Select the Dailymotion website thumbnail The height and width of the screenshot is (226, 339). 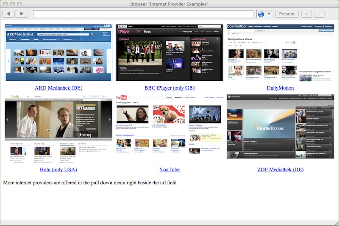280,52
